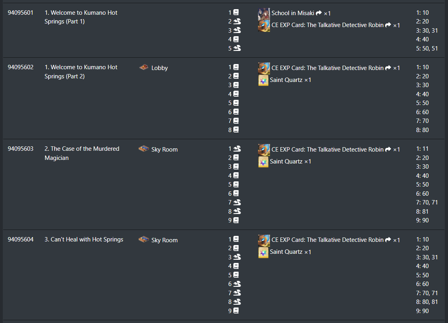Open 'The Case of the Murdered Magician' quest

[x=82, y=153]
